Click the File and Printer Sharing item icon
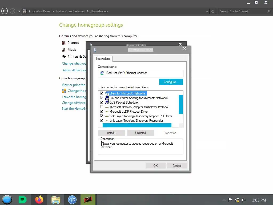The width and height of the screenshot is (273, 205). 107,98
